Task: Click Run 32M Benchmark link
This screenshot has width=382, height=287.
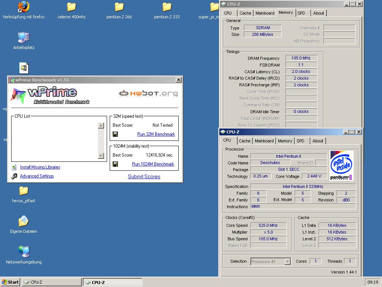Action: click(x=156, y=134)
